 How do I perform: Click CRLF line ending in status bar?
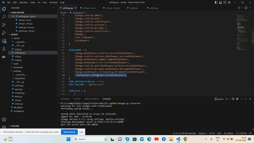coord(219,133)
